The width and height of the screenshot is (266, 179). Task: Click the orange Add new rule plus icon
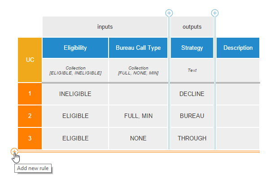coord(14,152)
